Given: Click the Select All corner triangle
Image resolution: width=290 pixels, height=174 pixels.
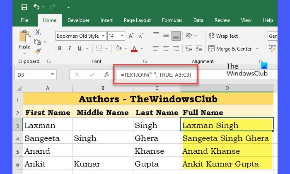Looking at the screenshot, I should 19,89.
